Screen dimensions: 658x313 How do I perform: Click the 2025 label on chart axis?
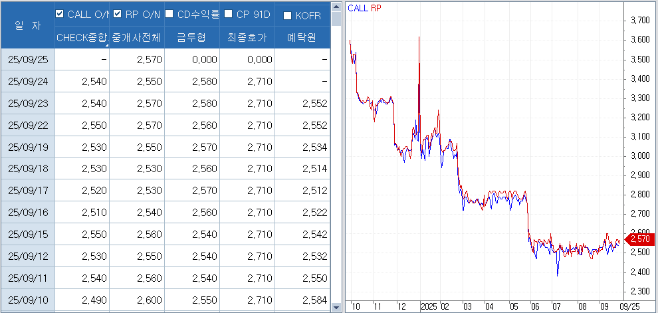coord(429,308)
